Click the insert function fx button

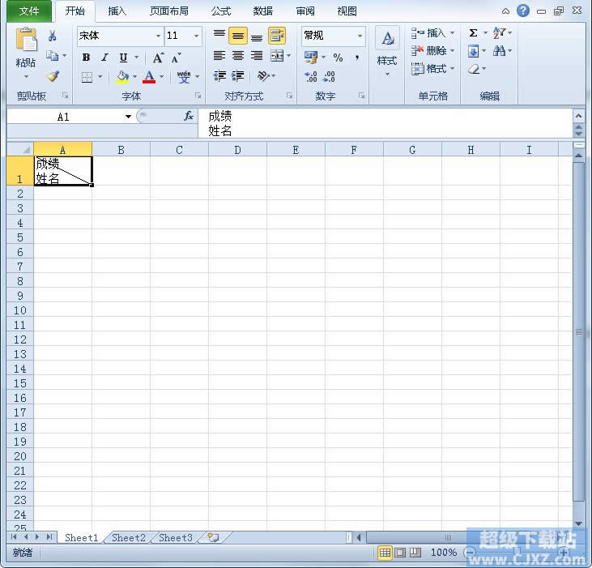tap(189, 116)
